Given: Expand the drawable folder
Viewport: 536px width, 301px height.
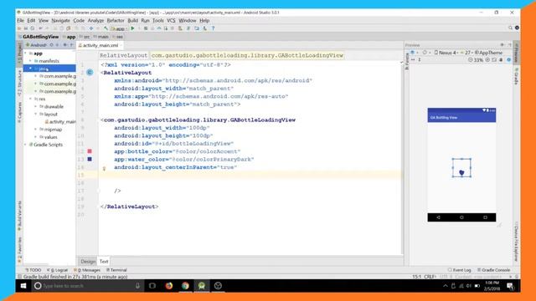Looking at the screenshot, I should [x=35, y=106].
